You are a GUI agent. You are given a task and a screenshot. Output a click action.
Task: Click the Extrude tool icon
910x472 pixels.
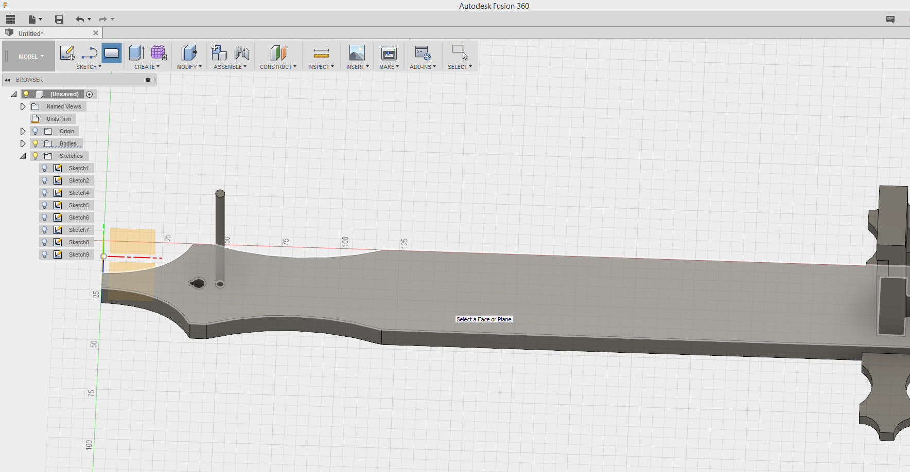136,53
